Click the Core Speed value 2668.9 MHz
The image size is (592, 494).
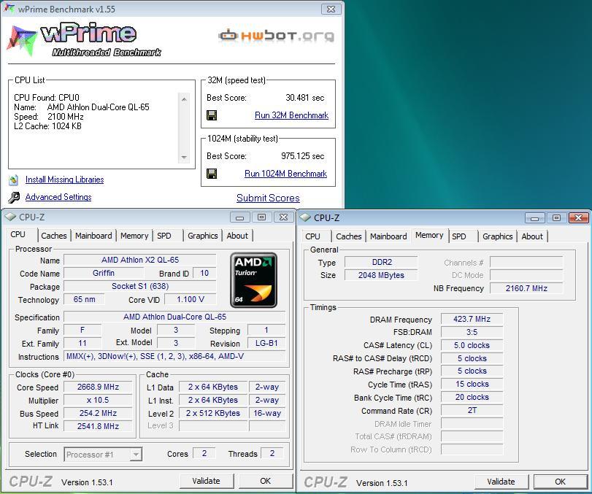(98, 387)
